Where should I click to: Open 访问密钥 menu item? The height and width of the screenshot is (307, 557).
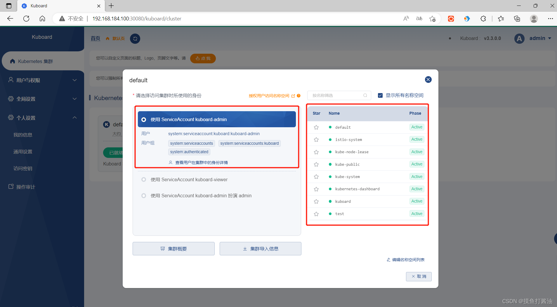[x=23, y=168]
